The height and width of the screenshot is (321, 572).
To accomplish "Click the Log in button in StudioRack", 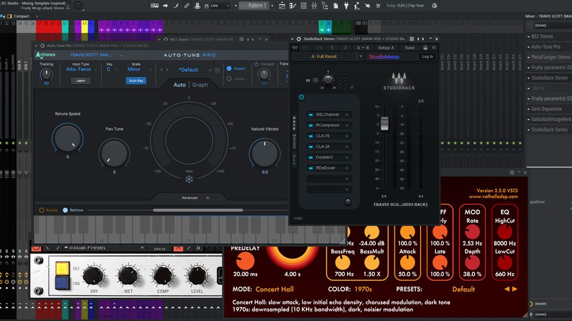I will [x=427, y=56].
